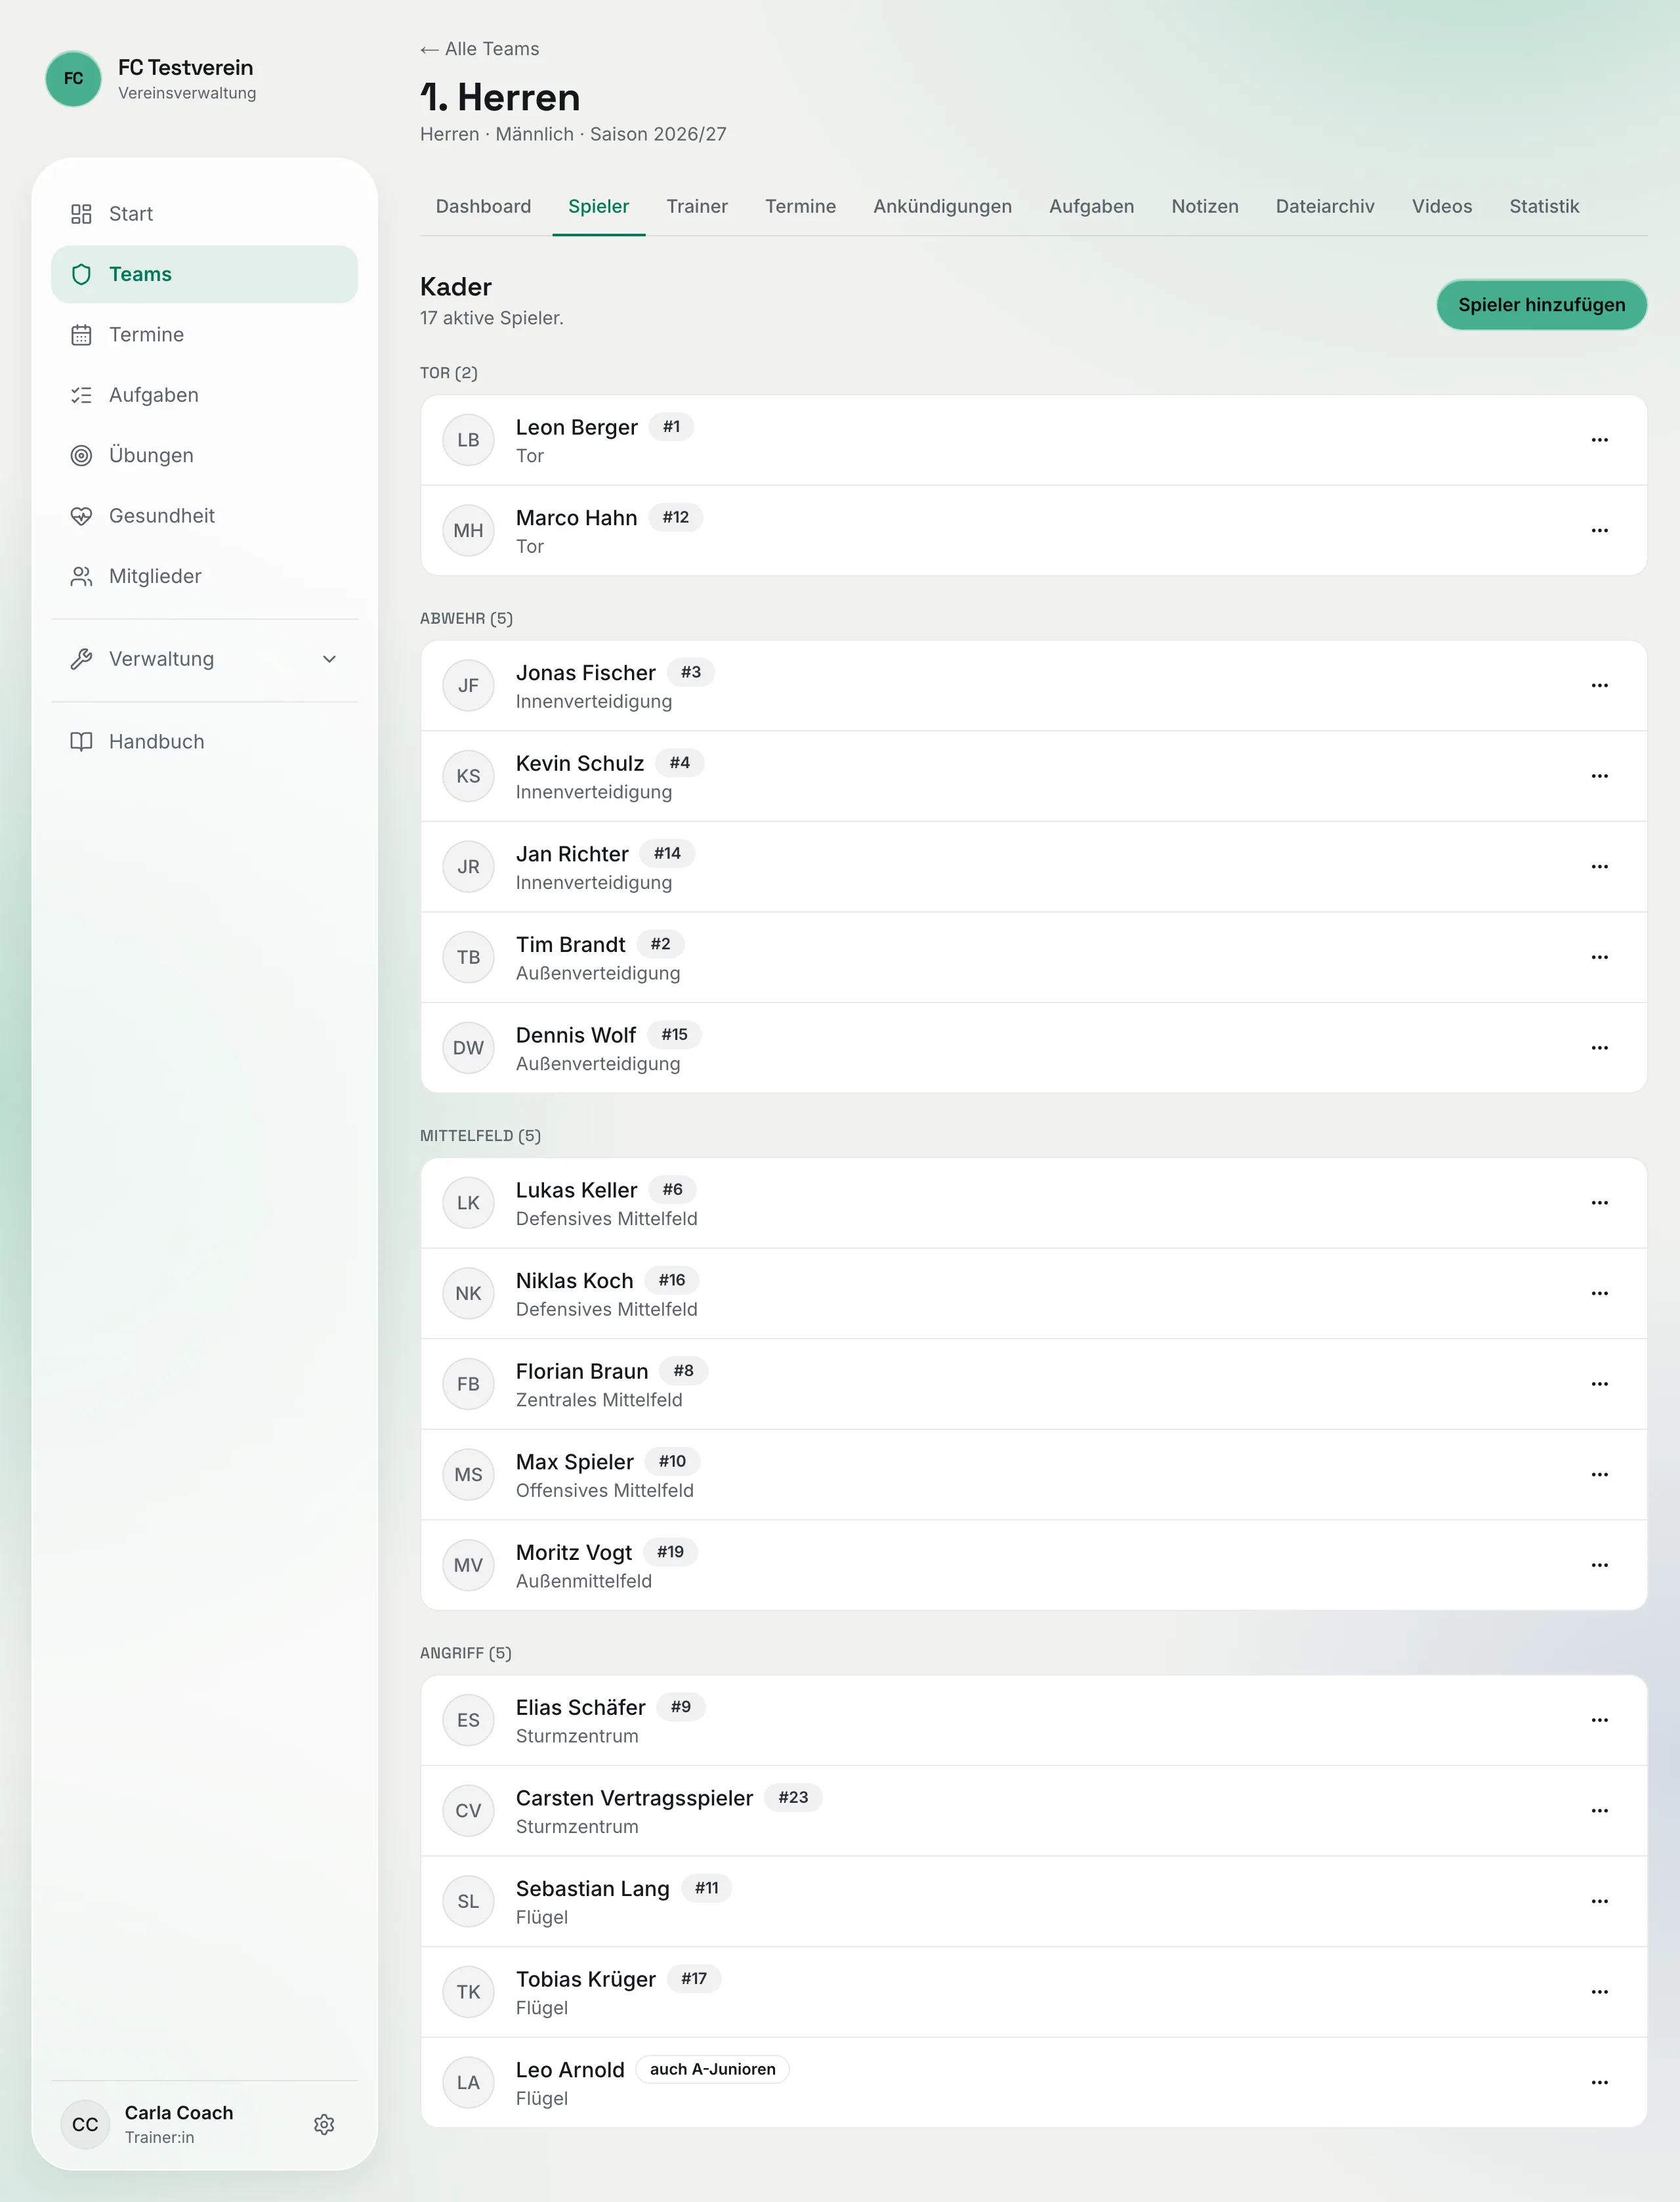This screenshot has height=2202, width=1680.
Task: Open the Kevin Schulz row menu
Action: 1599,777
